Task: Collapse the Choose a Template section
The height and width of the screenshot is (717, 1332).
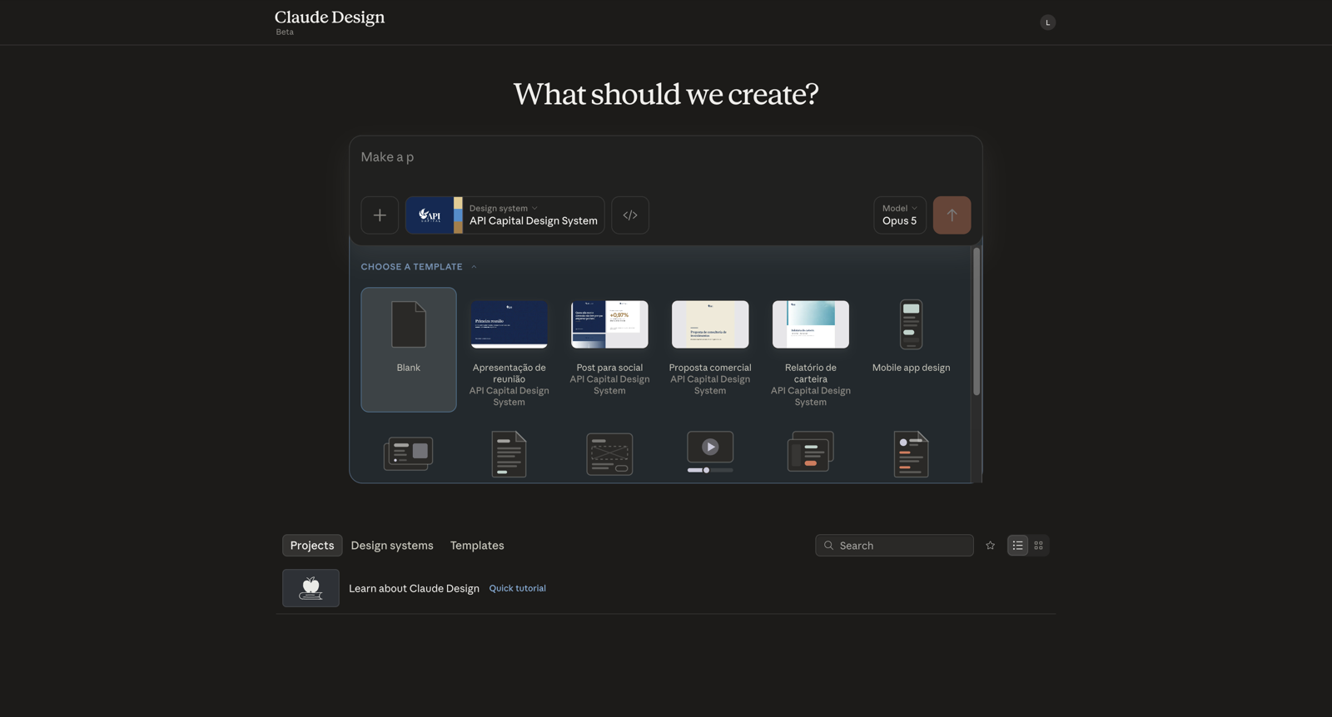Action: (419, 267)
